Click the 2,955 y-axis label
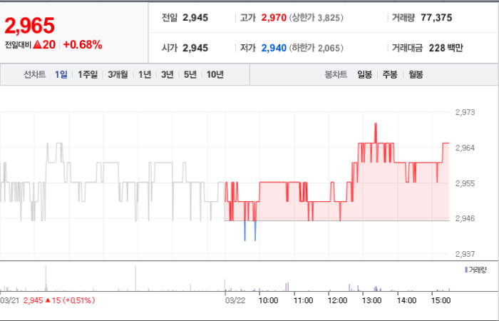The height and width of the screenshot is (321, 499). 465,183
